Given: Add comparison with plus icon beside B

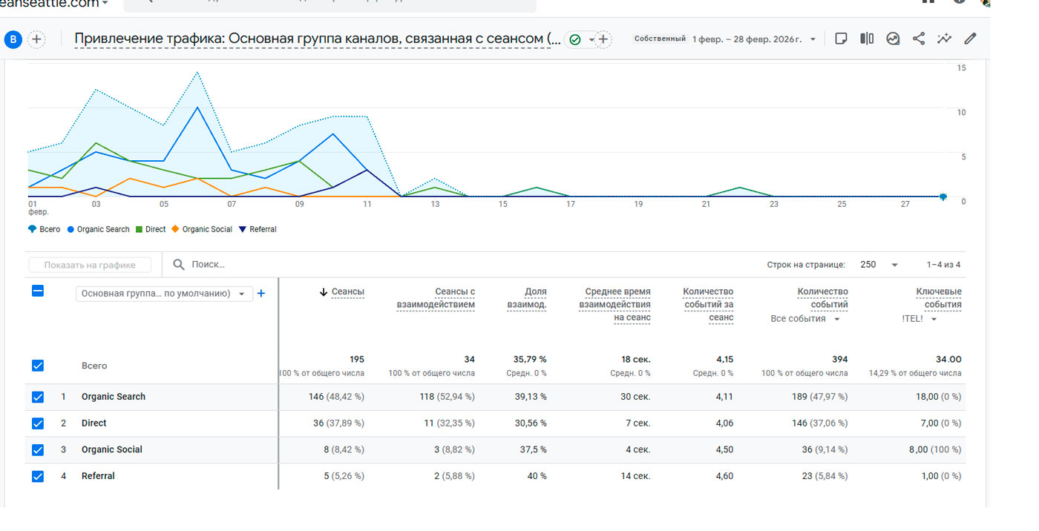Looking at the screenshot, I should pos(36,40).
